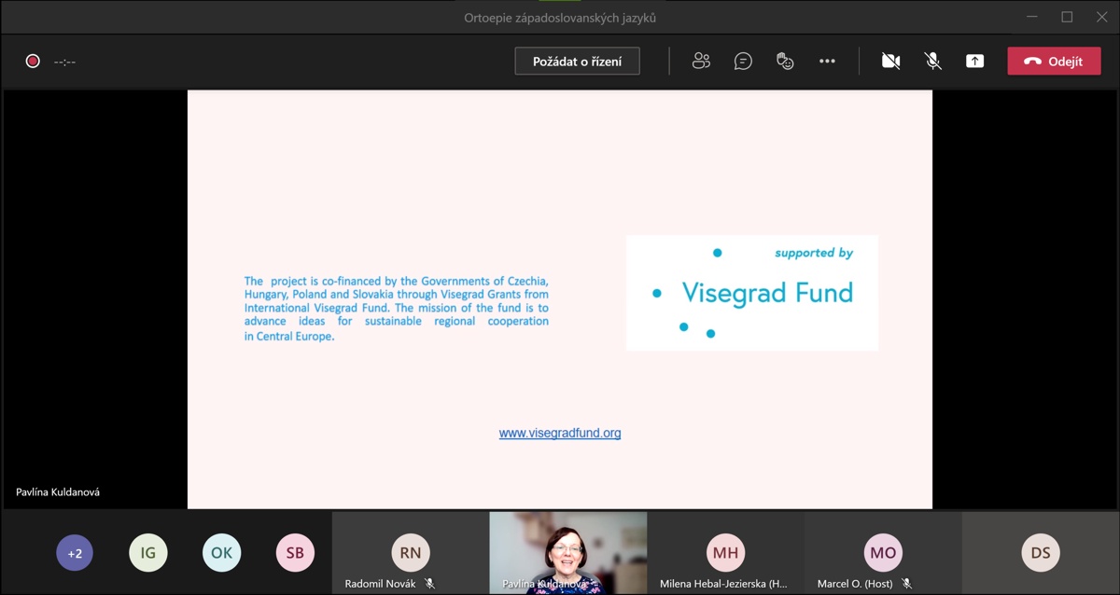Select Marcel O. (Host) tile
The width and height of the screenshot is (1120, 595).
tap(883, 553)
